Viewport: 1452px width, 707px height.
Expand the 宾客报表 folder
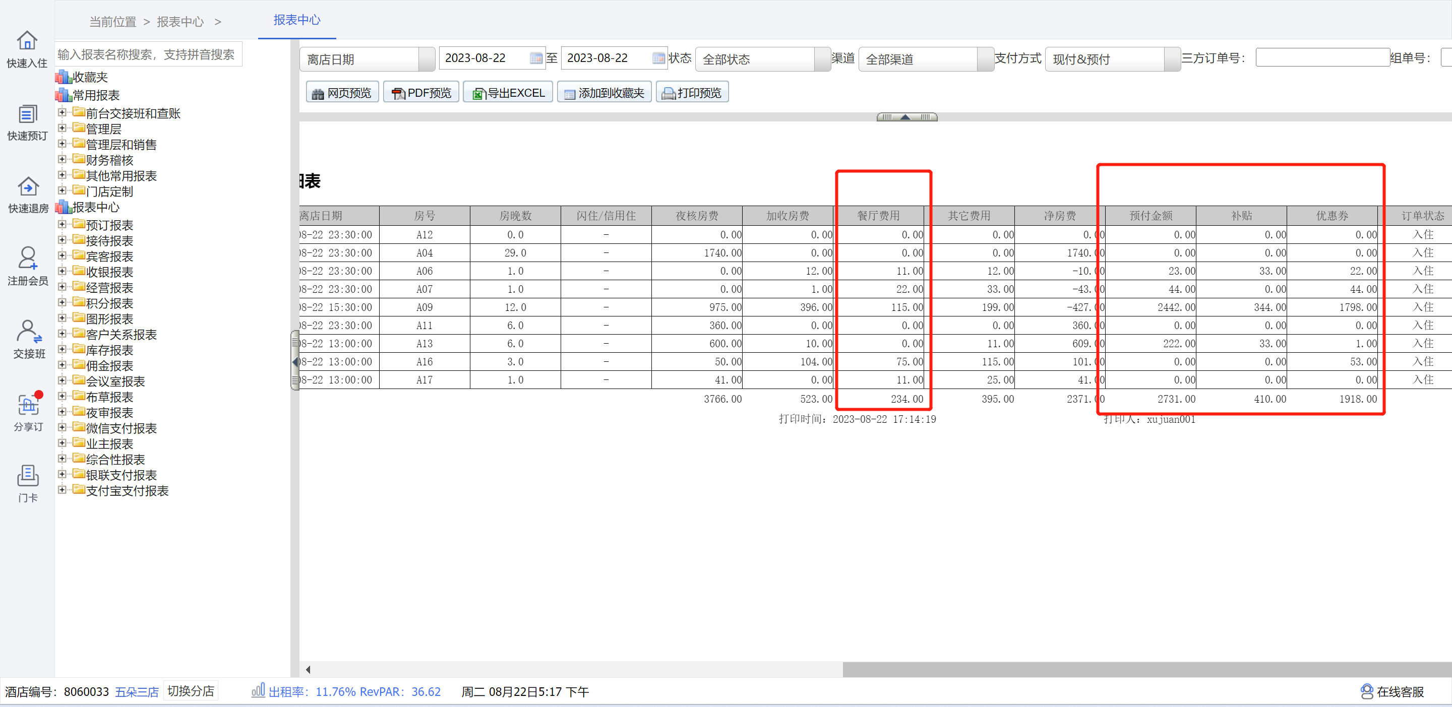[62, 256]
